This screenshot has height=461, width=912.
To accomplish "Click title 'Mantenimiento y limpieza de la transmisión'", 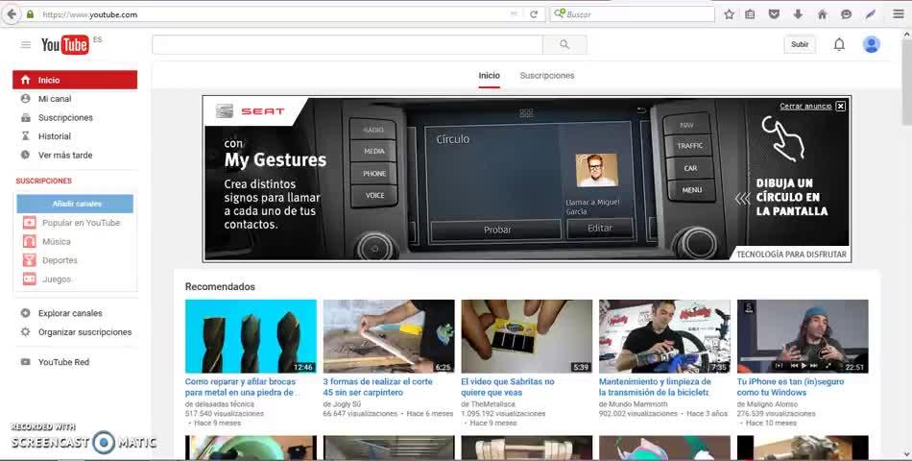I will (655, 387).
